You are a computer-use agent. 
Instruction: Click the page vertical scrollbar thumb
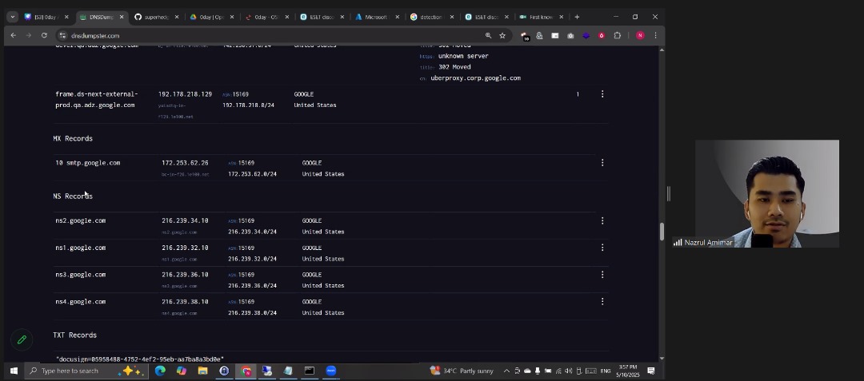coord(661,231)
